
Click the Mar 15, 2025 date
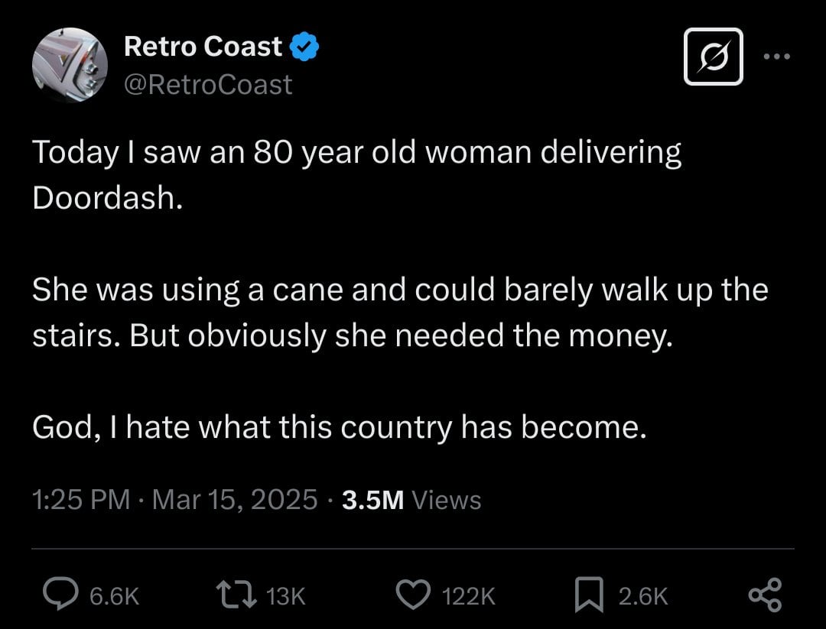coord(235,500)
